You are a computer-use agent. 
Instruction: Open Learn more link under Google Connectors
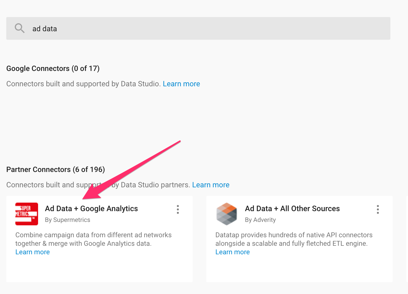point(181,84)
